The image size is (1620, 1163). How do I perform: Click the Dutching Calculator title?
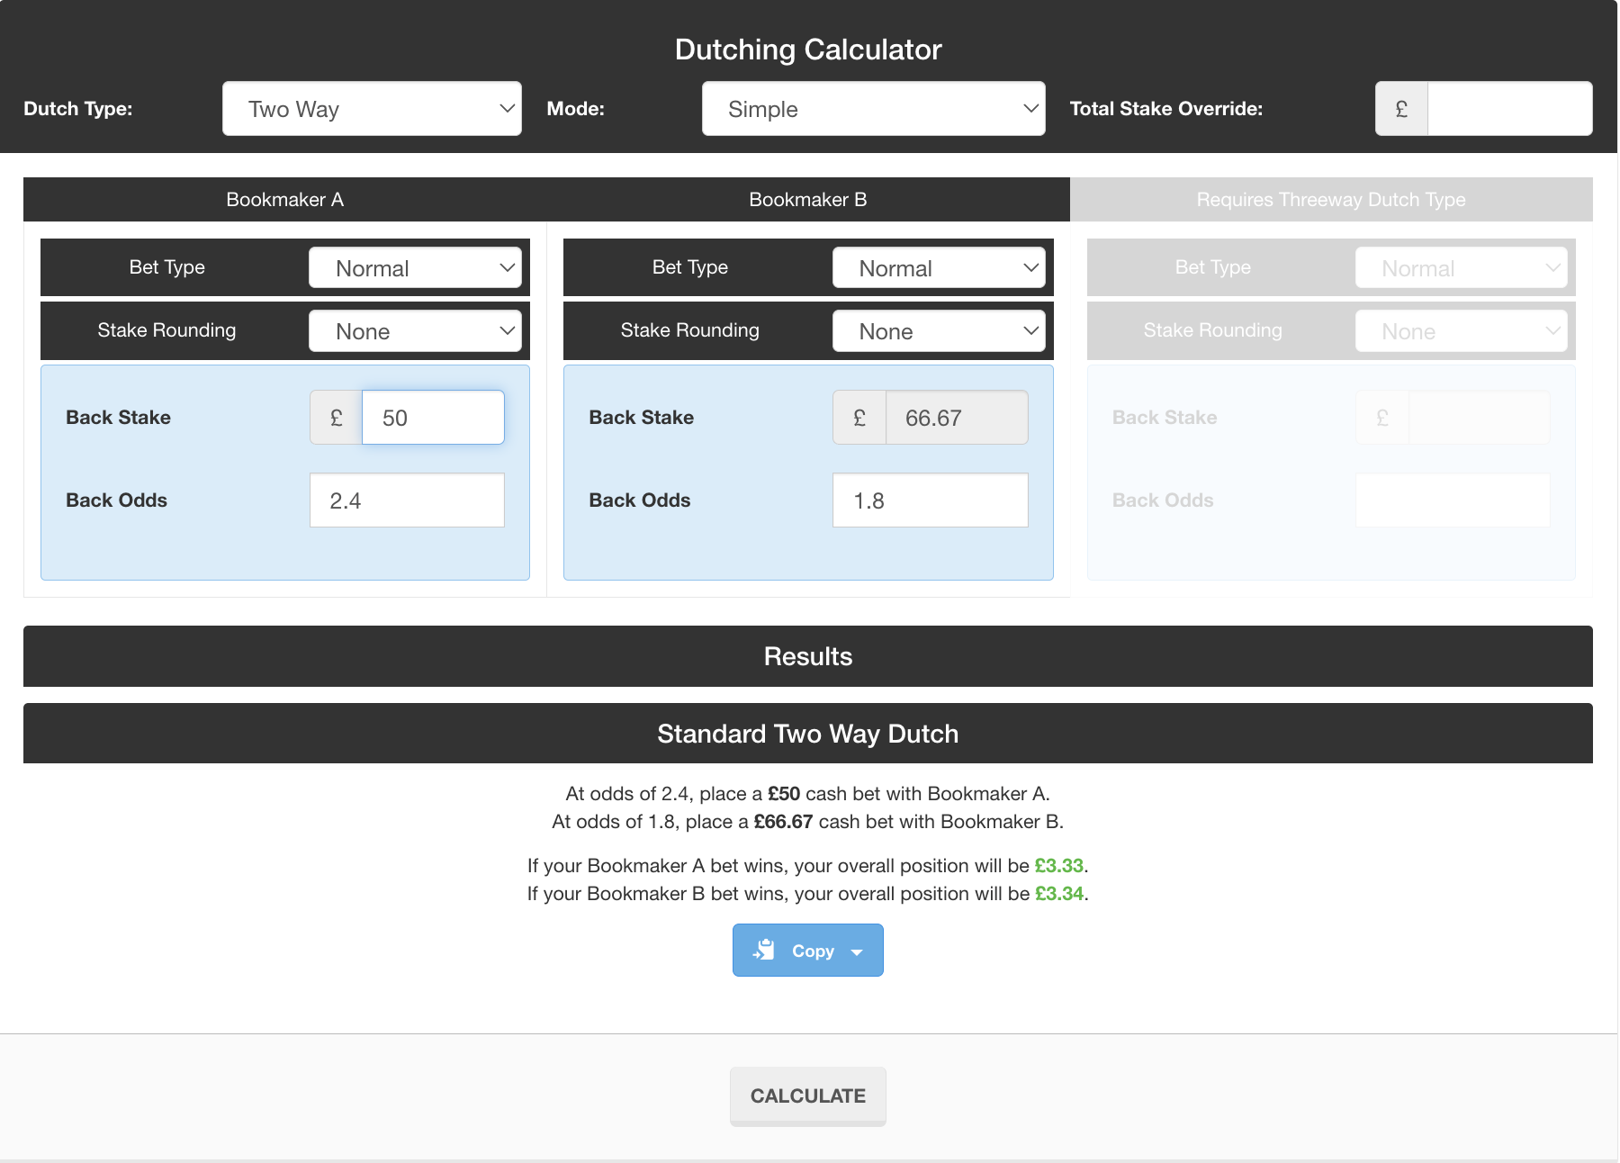coord(808,50)
